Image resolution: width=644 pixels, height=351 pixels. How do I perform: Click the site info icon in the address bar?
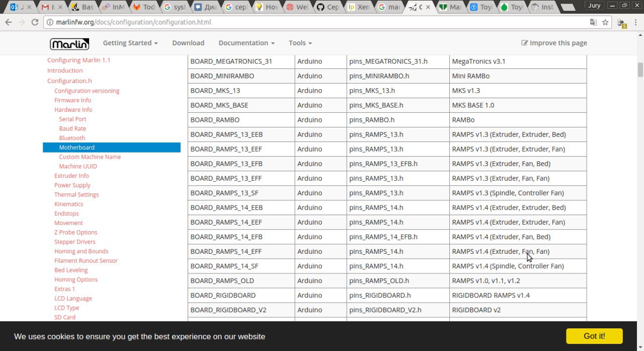coord(49,22)
